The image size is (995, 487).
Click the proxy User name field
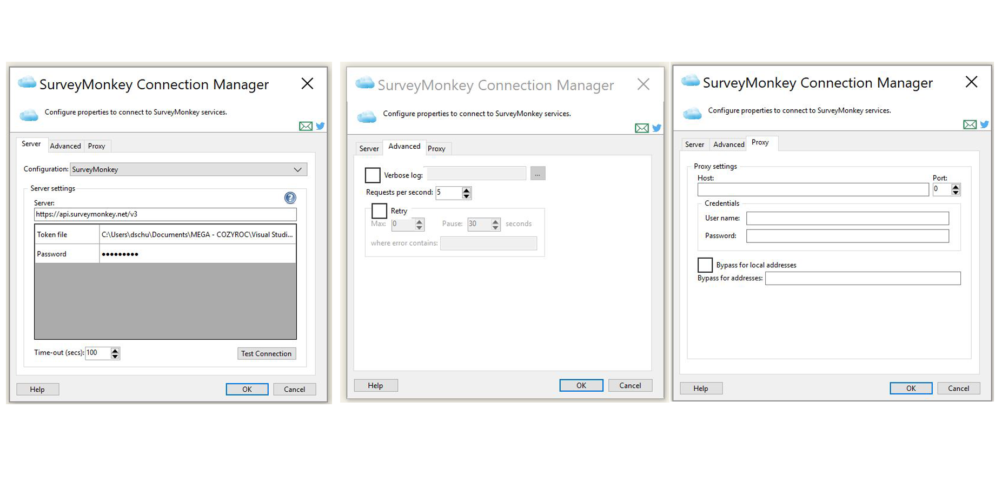(847, 219)
